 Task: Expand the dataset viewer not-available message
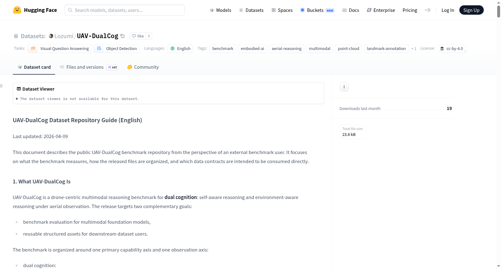78,99
